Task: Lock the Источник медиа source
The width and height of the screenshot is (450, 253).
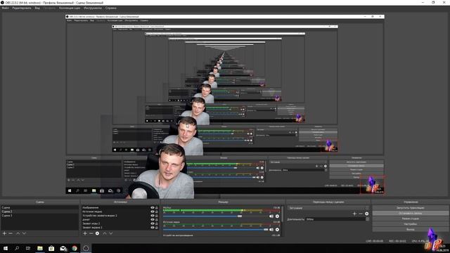Action: (157, 212)
